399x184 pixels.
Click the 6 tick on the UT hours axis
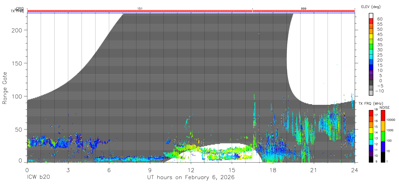click(x=109, y=170)
